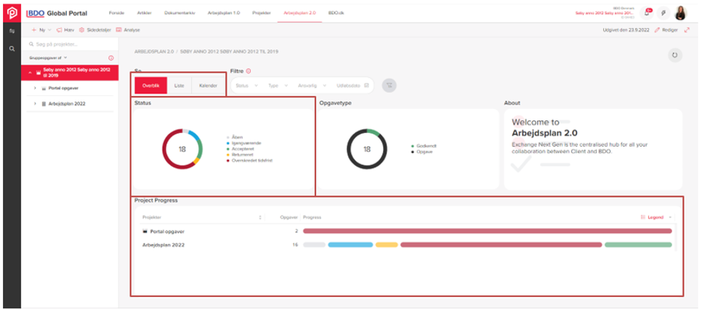Open the Artikler tab
The image size is (702, 310).
point(144,13)
